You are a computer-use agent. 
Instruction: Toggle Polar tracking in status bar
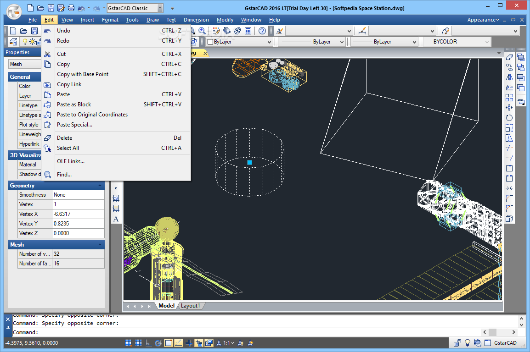[x=158, y=343]
